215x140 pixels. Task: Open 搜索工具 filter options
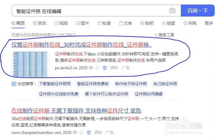tap(164, 35)
